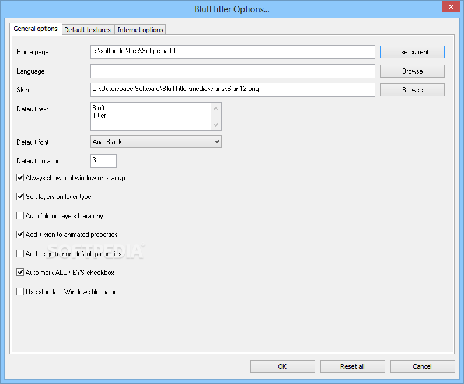Click the Home page label

33,52
